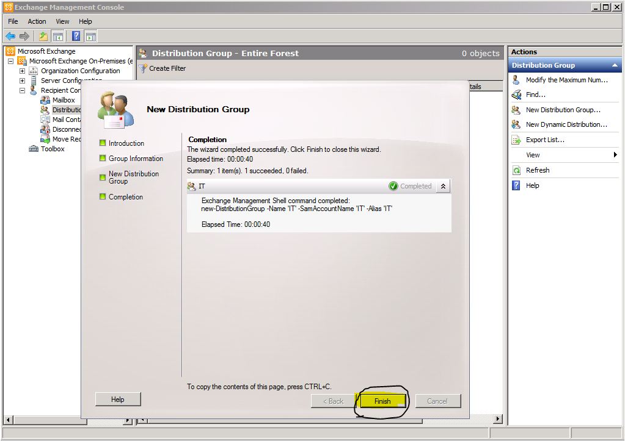Expand the Organization Configuration node

[23, 71]
